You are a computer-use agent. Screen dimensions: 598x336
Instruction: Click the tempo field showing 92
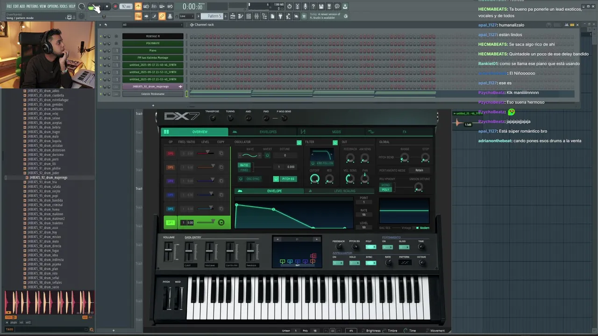126,7
